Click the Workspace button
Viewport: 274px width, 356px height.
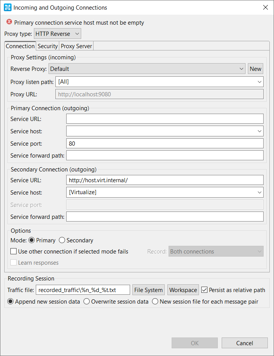(x=183, y=290)
